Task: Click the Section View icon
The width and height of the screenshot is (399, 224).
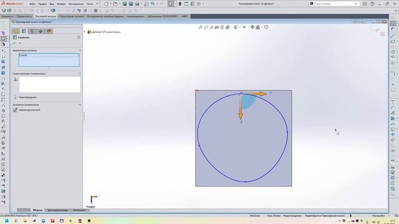Action: pos(216,27)
